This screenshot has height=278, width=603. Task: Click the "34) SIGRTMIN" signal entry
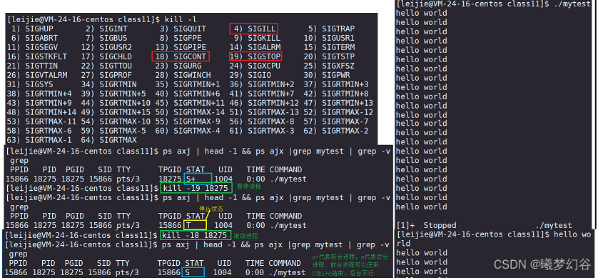(x=109, y=84)
